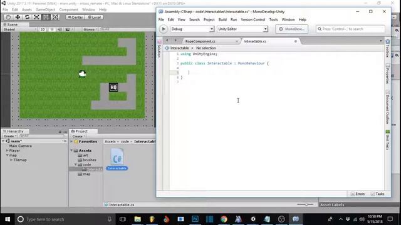Screen dimensions: 401x225
Task: Click the MonoDevelop Run play button
Action: 164,29
